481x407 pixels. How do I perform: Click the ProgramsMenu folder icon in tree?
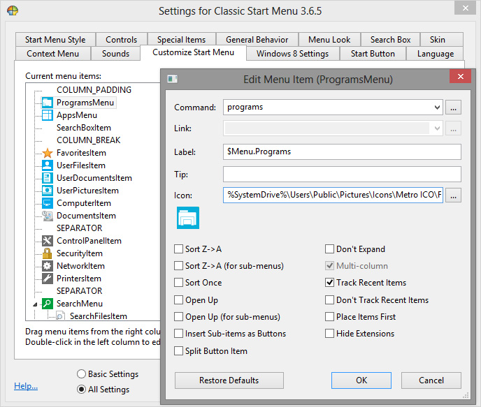tap(48, 103)
